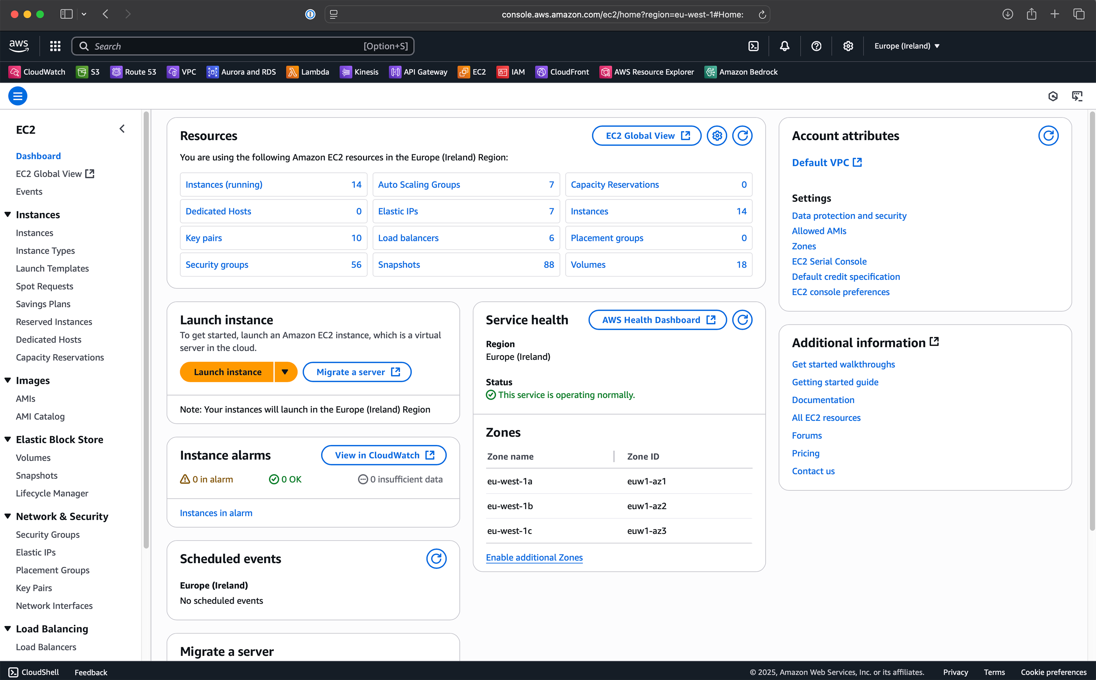Open S3 favorite shortcut

88,72
